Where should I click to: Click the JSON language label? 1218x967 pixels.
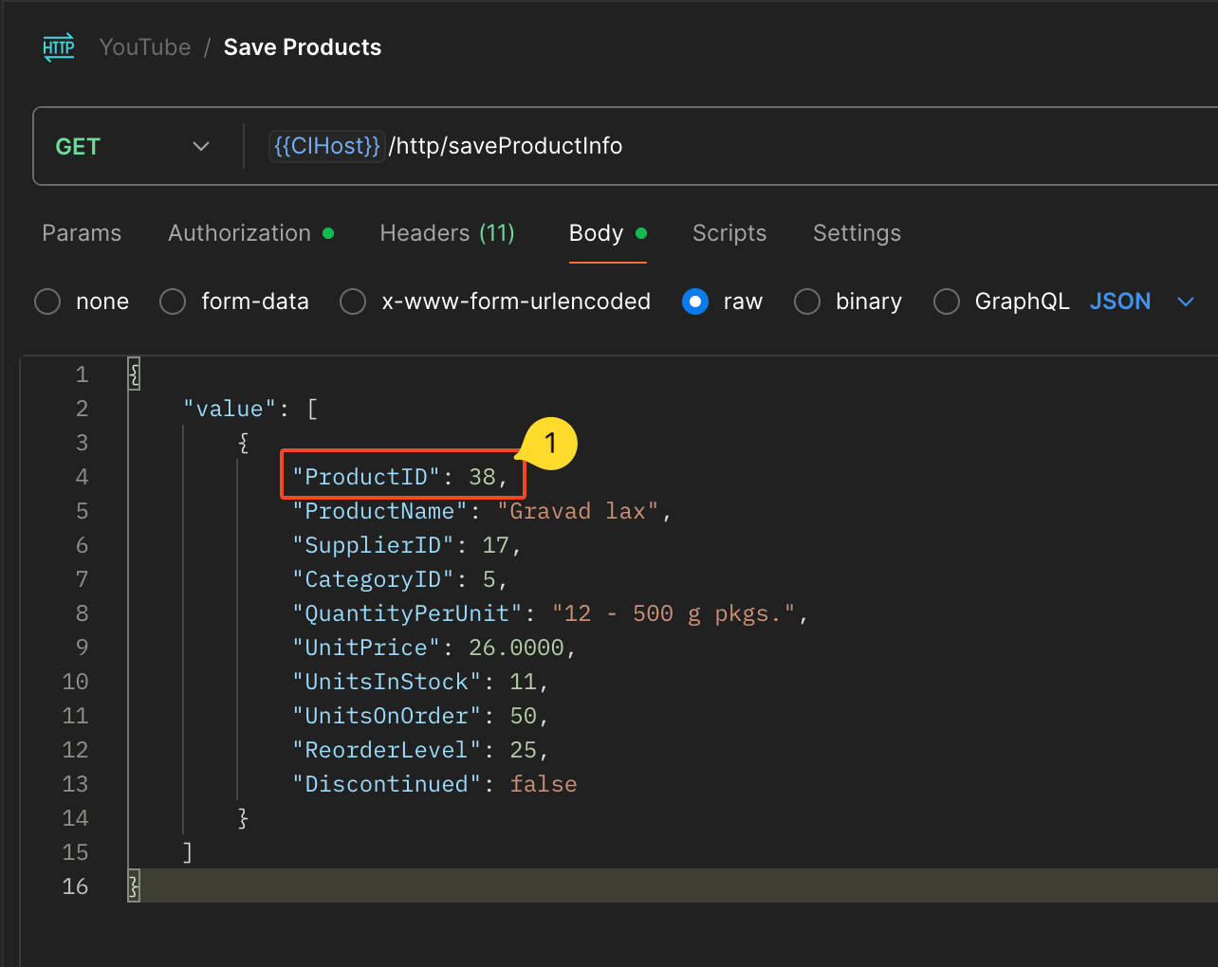point(1120,301)
